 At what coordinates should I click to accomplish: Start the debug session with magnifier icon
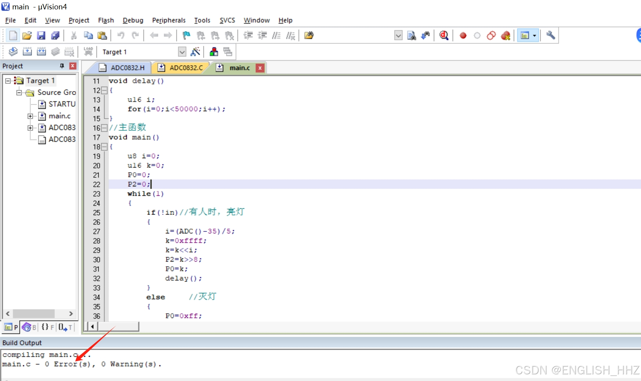[444, 36]
